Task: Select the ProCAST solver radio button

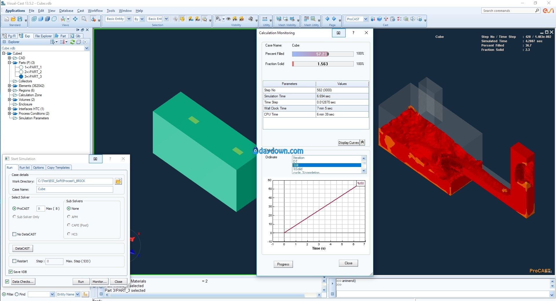Action: (14, 209)
